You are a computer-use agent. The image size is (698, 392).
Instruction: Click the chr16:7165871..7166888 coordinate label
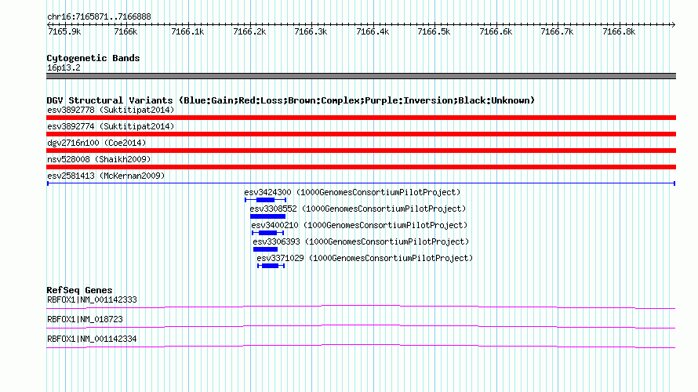[x=99, y=17]
